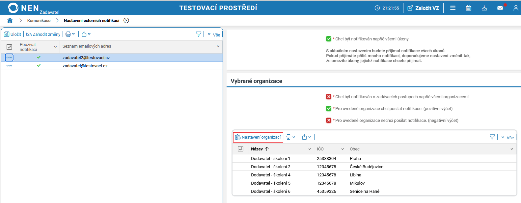
Task: Toggle pozitivní výčet organizations checkbox
Action: pos(329,108)
